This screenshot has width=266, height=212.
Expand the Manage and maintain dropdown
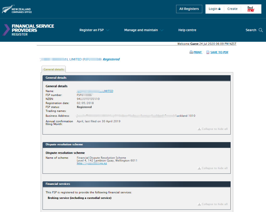point(144,30)
